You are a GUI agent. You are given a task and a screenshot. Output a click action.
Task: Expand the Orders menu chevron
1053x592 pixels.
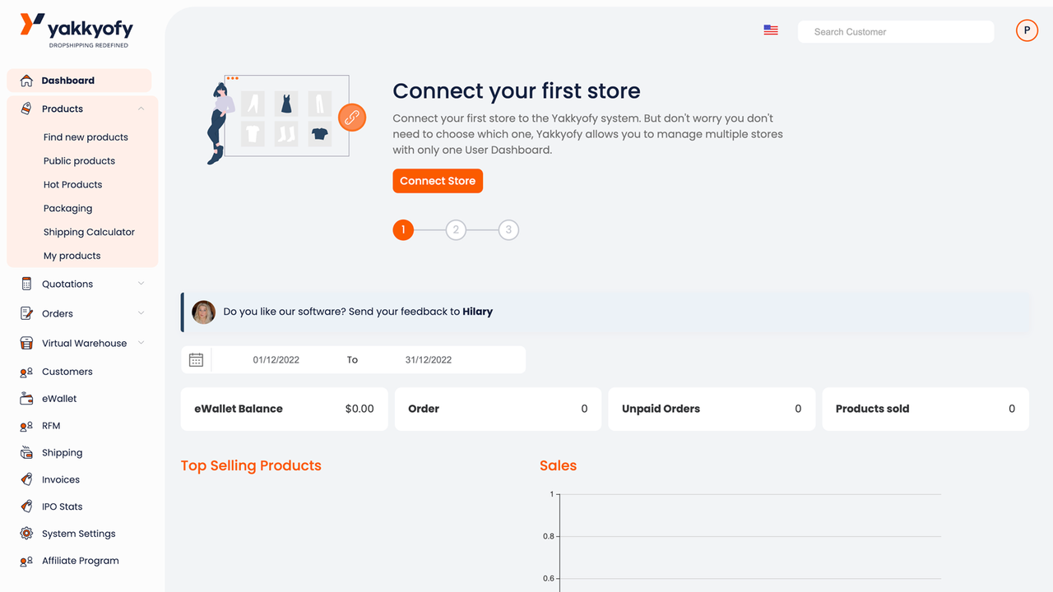pos(141,313)
